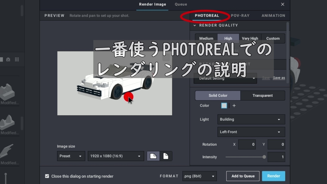Open the background Color swatch
The height and width of the screenshot is (184, 327).
(224, 106)
